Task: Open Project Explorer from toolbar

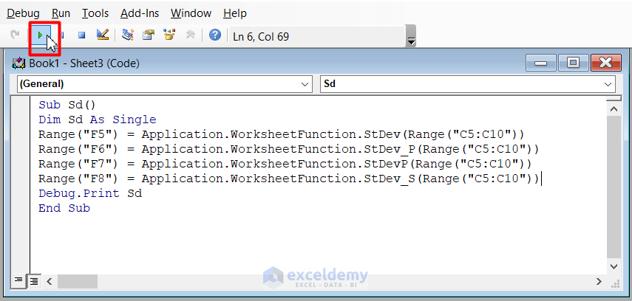Action: 128,35
